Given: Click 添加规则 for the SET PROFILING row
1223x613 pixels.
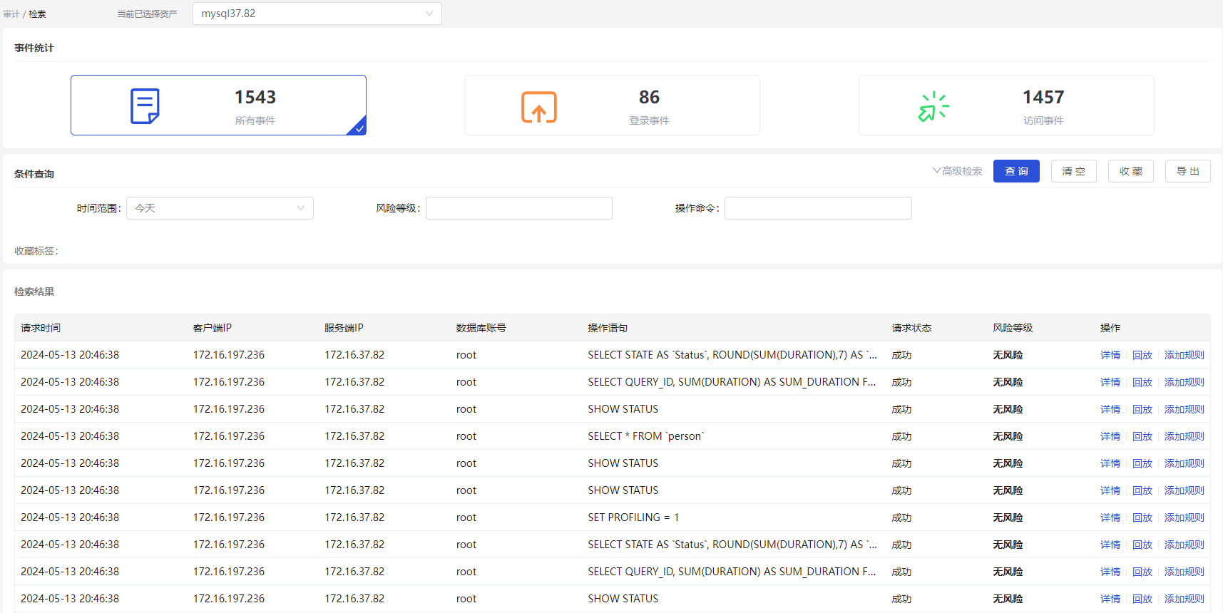Looking at the screenshot, I should [x=1184, y=517].
